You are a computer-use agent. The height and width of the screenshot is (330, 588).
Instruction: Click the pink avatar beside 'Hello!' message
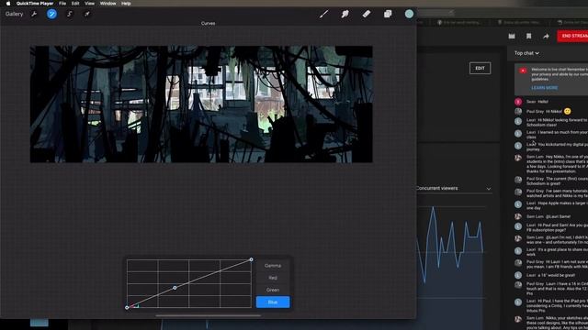point(518,102)
